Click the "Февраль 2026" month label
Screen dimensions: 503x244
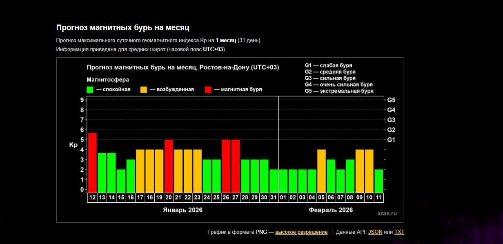click(x=331, y=210)
